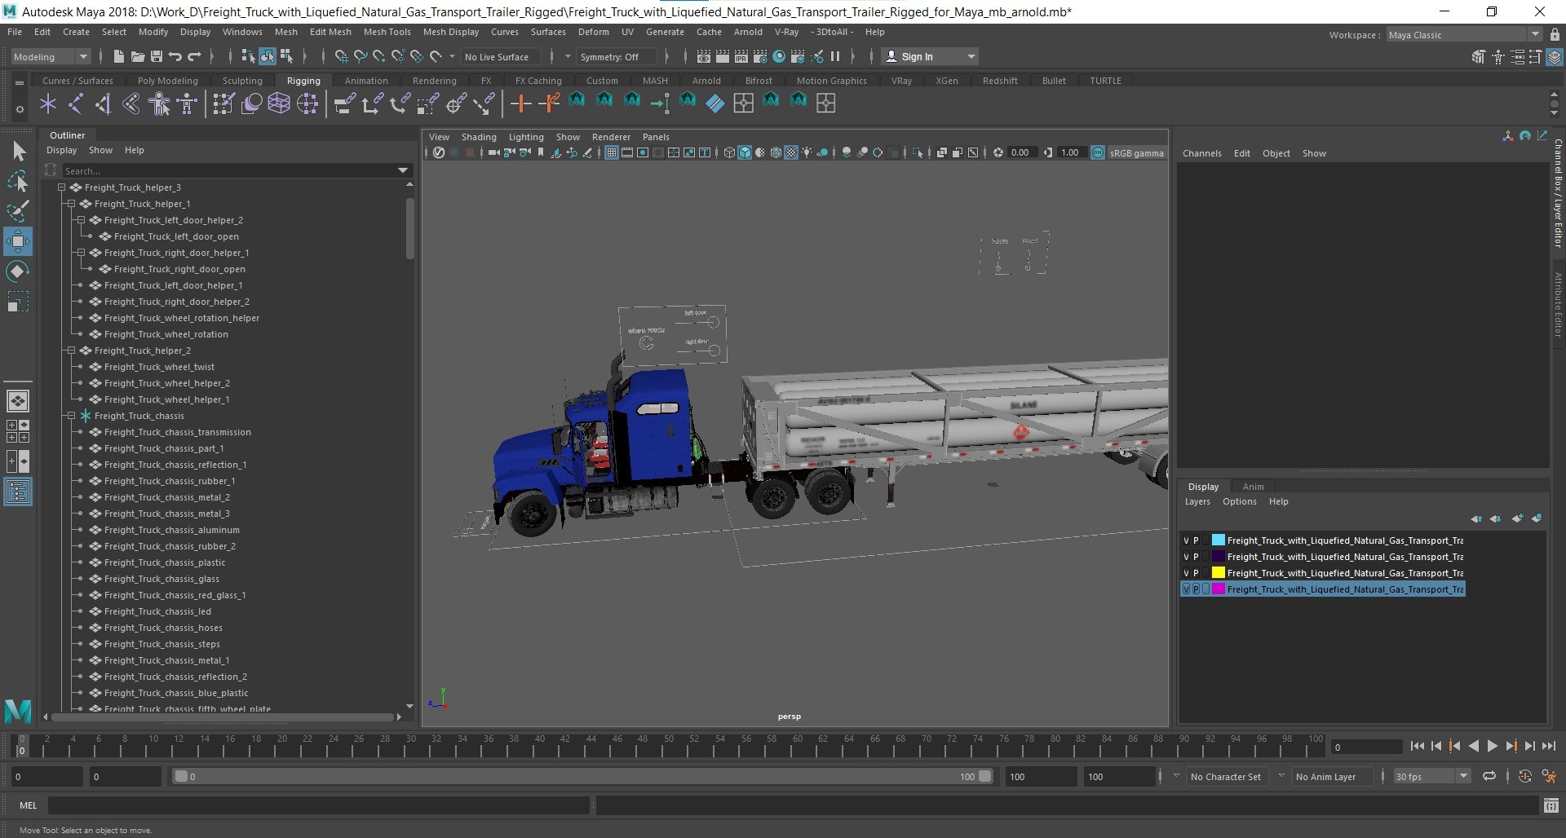This screenshot has width=1566, height=838.
Task: Toggle viewport textured display
Action: (x=791, y=152)
